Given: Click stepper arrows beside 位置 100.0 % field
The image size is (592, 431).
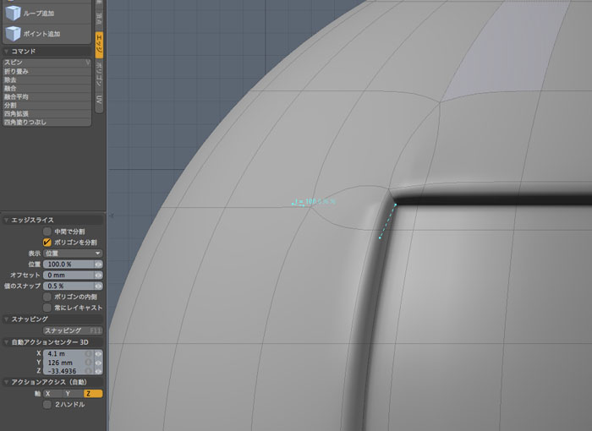Looking at the screenshot, I should [98, 265].
